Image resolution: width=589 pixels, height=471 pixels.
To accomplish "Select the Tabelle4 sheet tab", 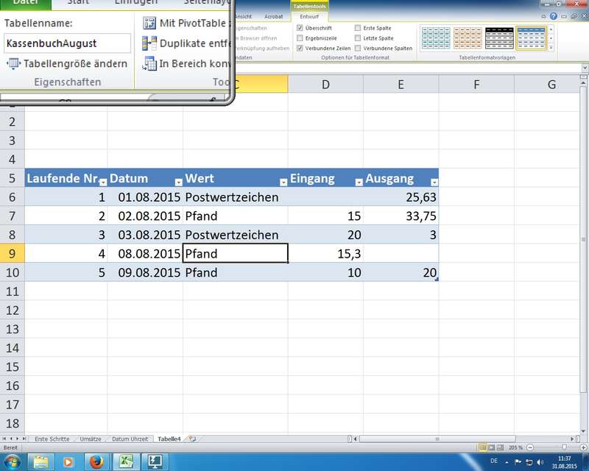I will [169, 439].
